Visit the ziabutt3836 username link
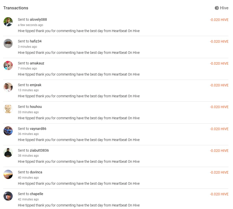The image size is (233, 209). (39, 150)
